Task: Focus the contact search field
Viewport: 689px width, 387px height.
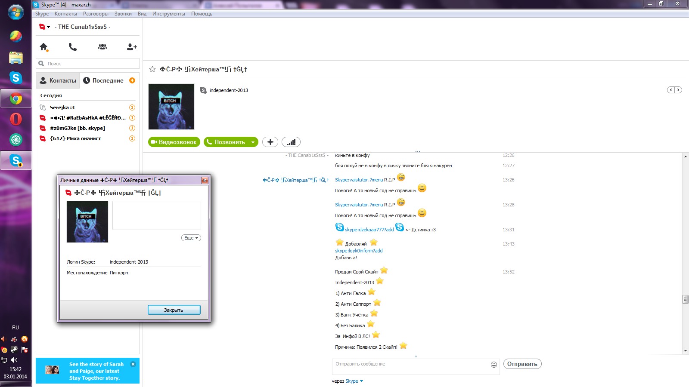Action: point(88,64)
